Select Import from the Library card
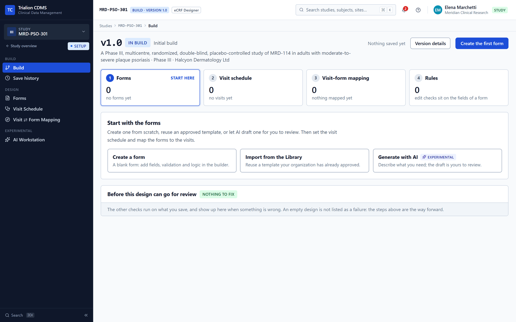Screen dimensions: 516x322 point(304,161)
